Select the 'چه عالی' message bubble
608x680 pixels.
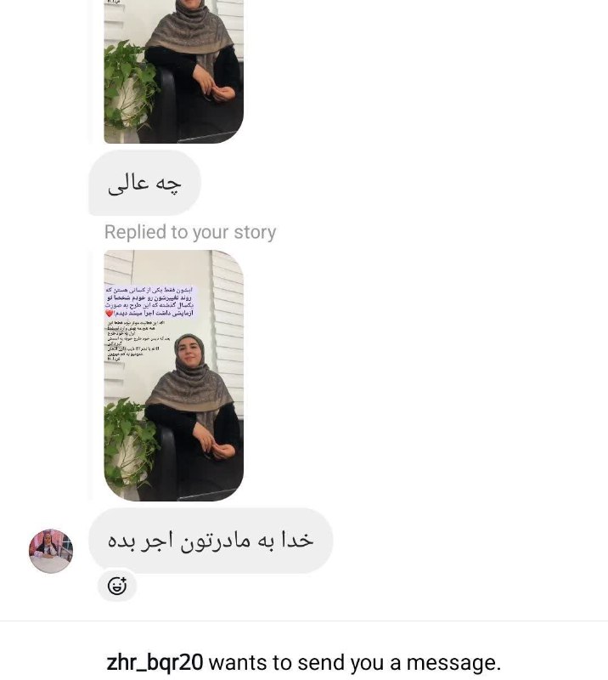144,183
